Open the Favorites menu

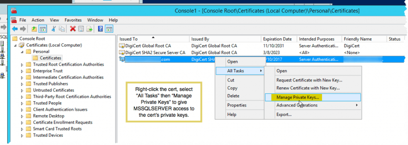pos(73,20)
